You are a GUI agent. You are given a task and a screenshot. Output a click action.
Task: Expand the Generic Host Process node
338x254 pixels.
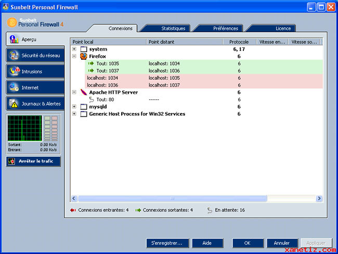pos(74,114)
